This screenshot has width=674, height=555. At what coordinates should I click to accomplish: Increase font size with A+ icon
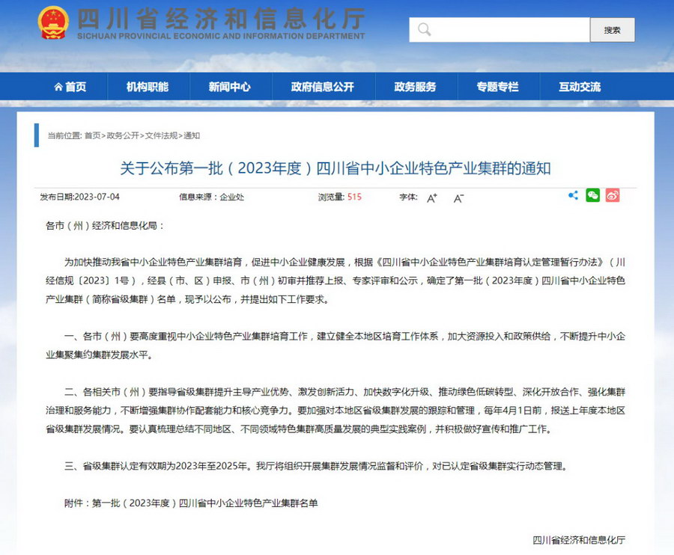coord(432,198)
